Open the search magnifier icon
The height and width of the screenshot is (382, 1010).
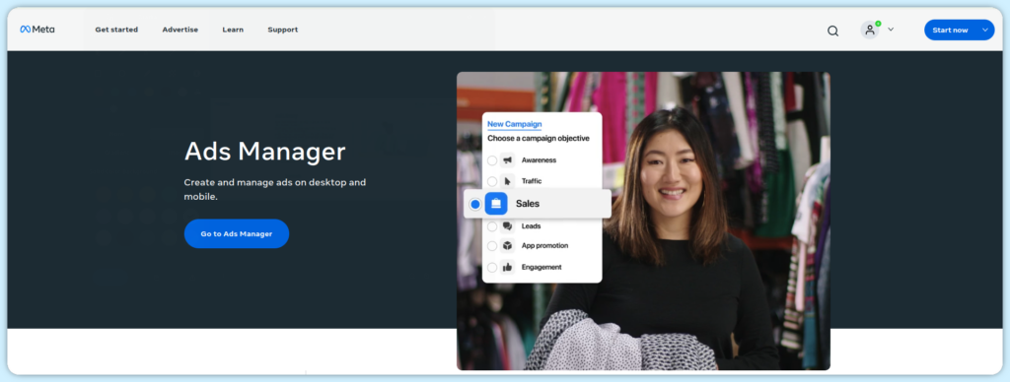pyautogui.click(x=832, y=31)
